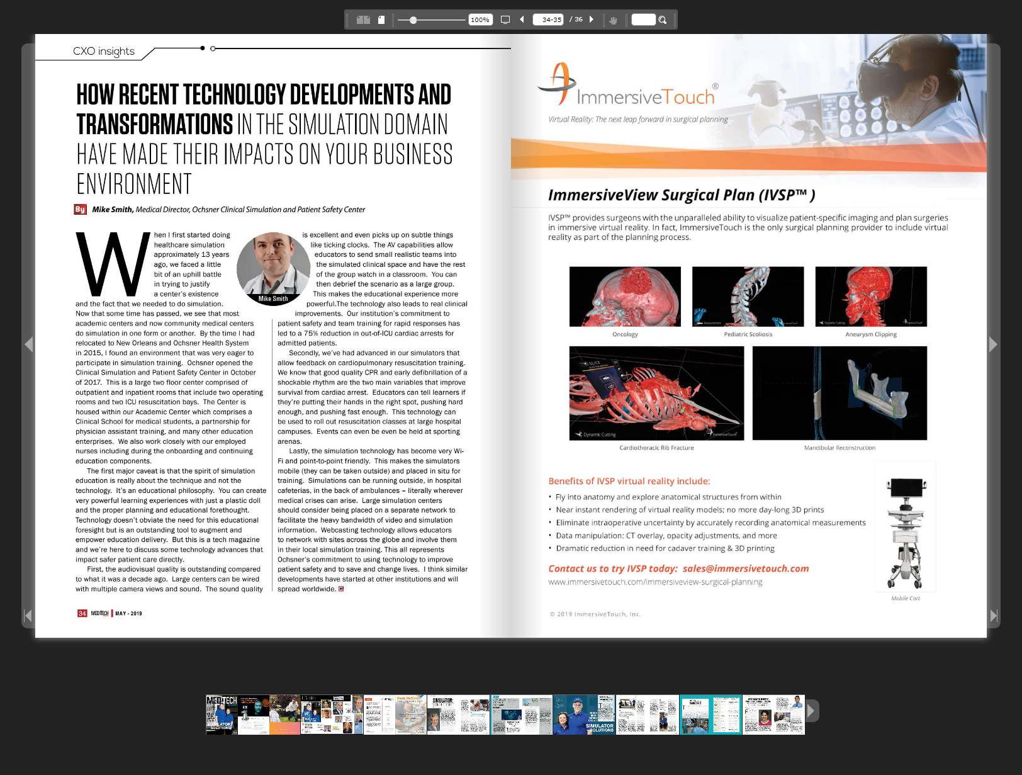This screenshot has height=775, width=1022.
Task: Click the large drop-cap W
Action: [x=113, y=264]
